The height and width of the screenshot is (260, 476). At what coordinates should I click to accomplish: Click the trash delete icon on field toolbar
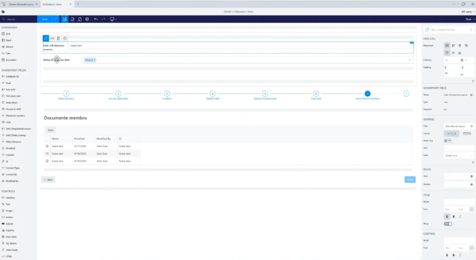pos(58,38)
